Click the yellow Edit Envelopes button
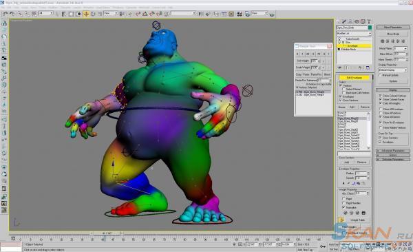This screenshot has height=252, width=413. [354, 78]
